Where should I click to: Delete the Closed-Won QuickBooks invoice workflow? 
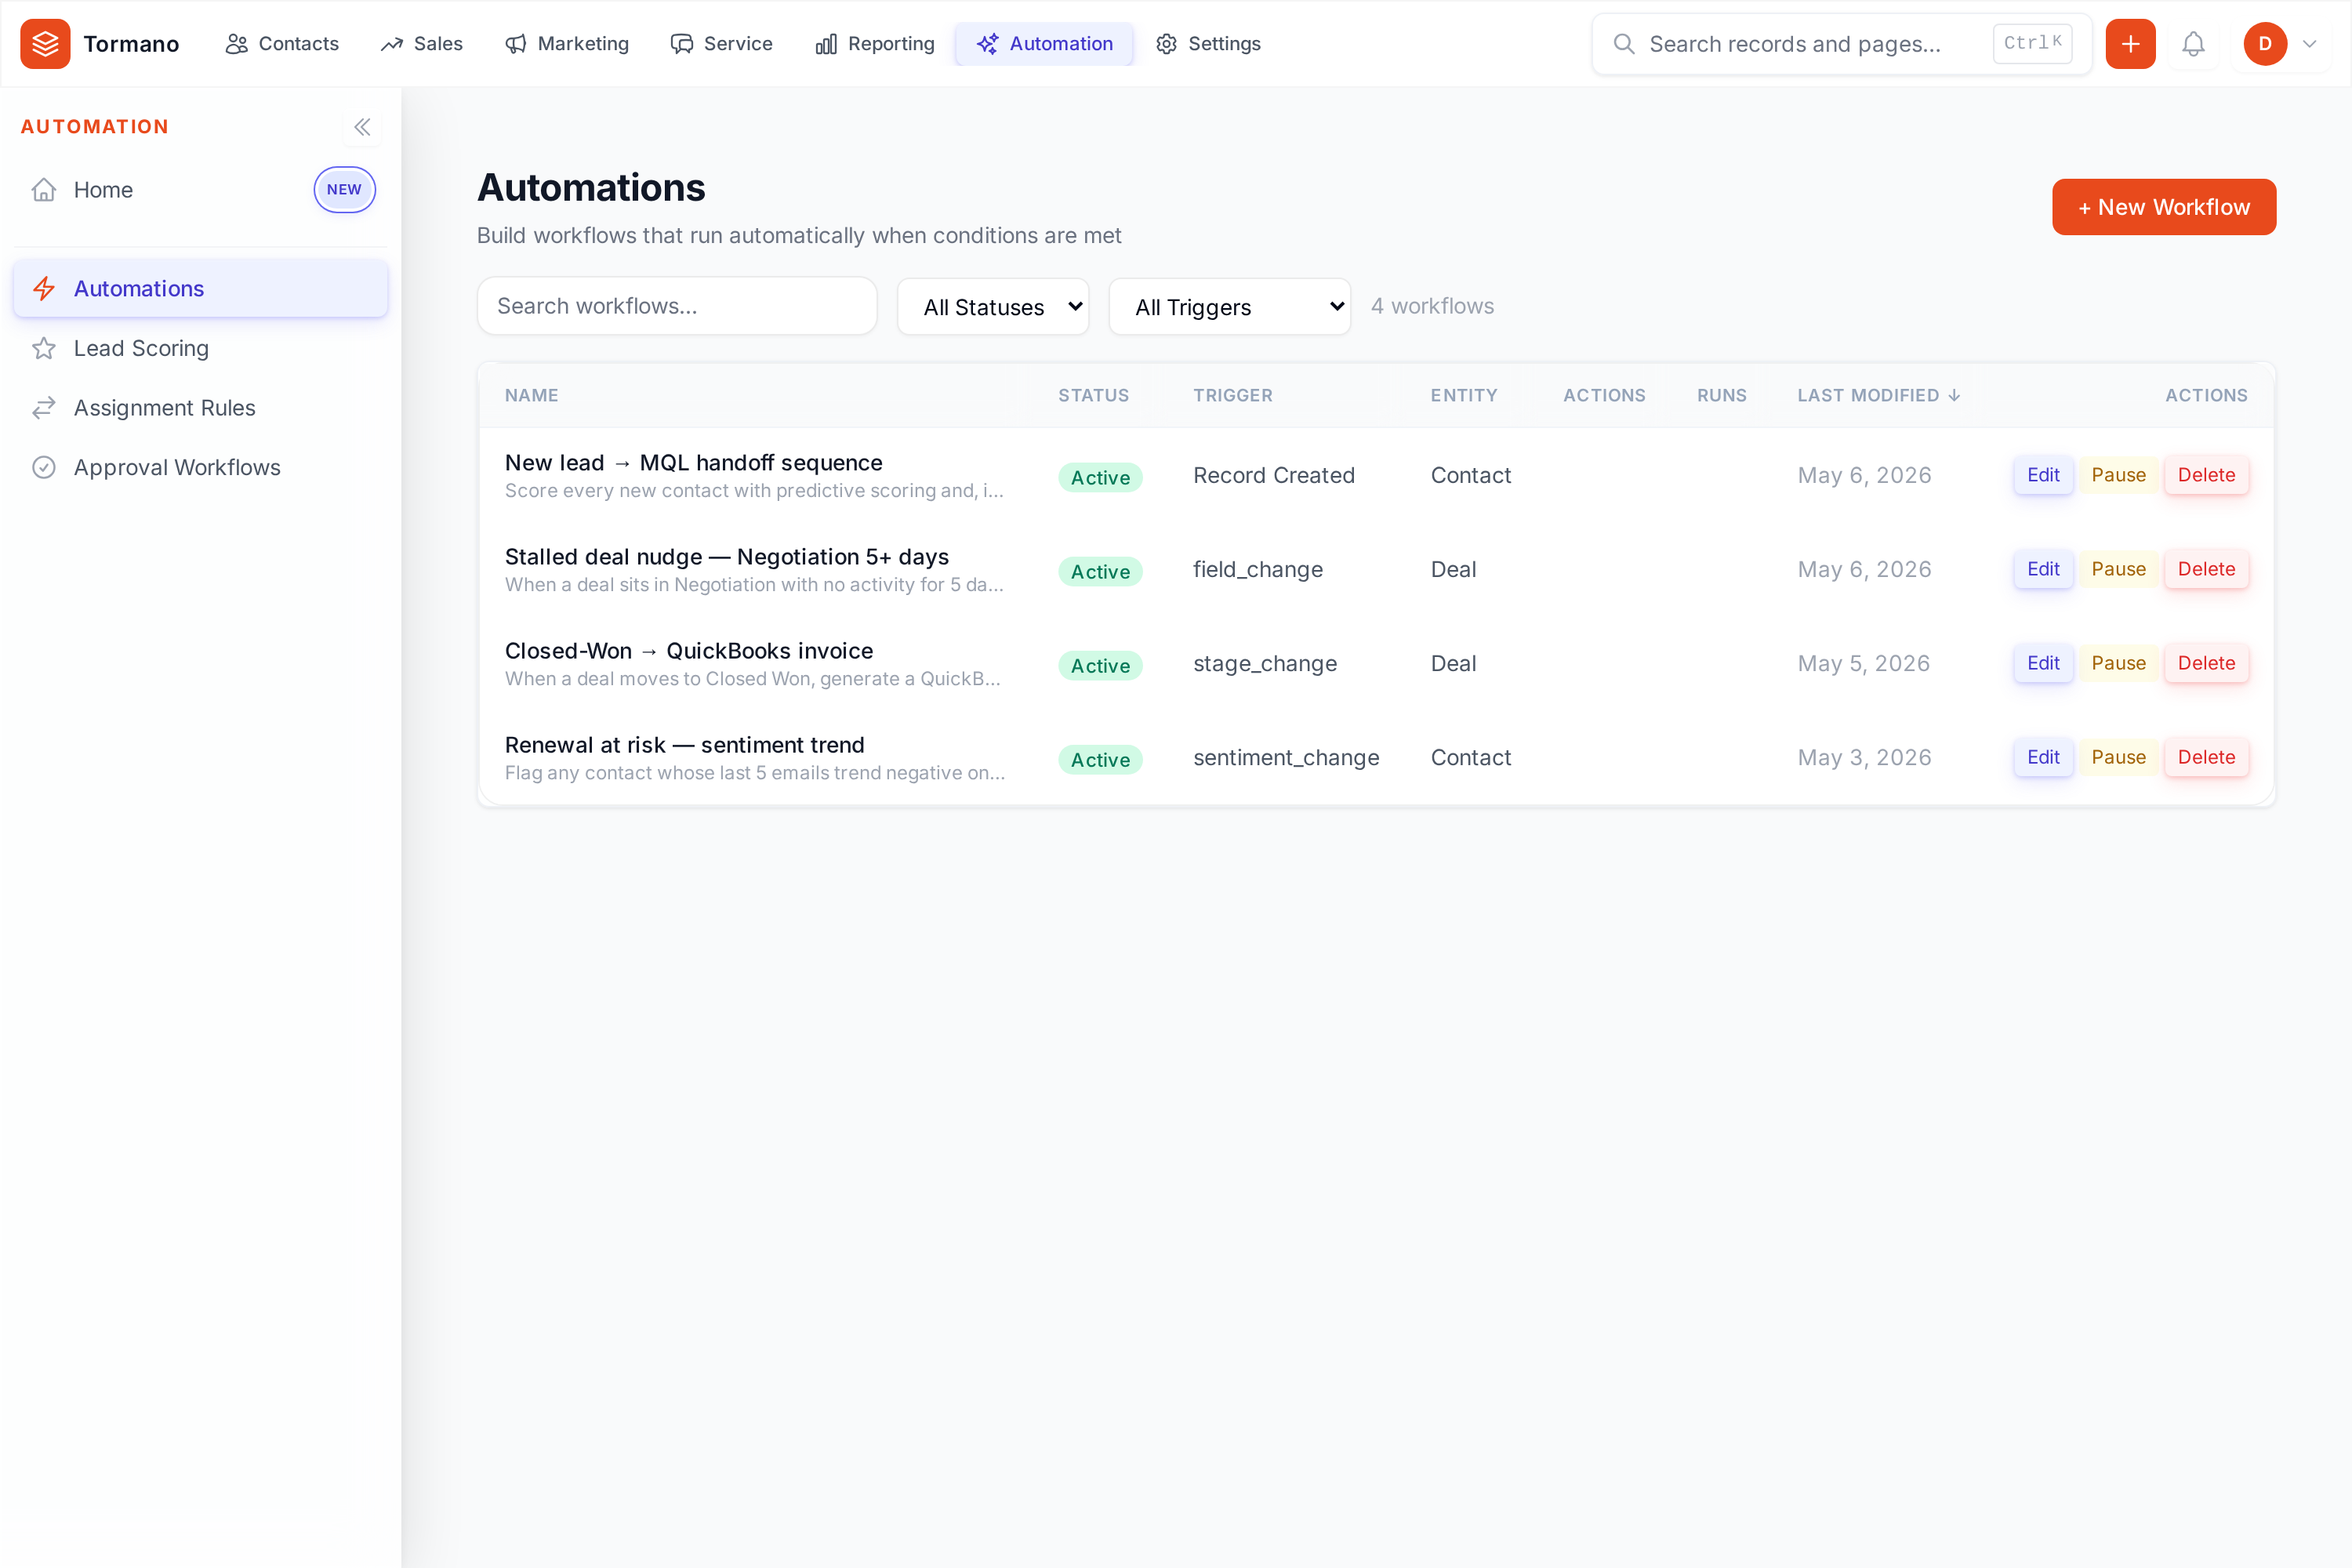point(2206,663)
